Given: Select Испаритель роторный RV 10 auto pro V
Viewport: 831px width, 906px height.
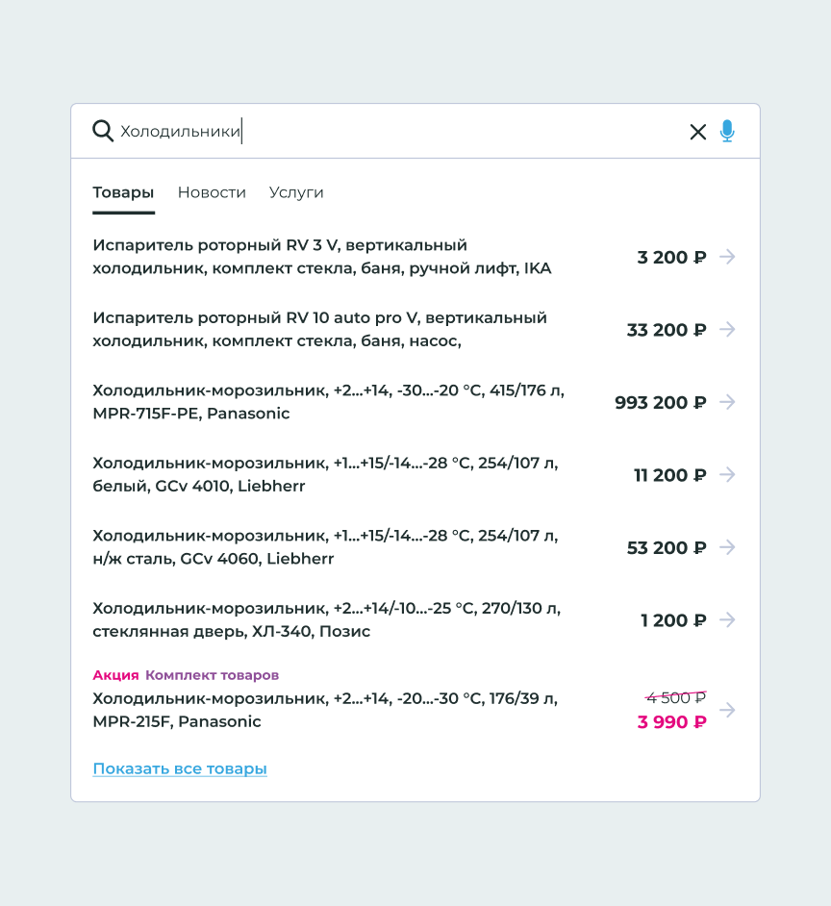Looking at the screenshot, I should point(319,329).
